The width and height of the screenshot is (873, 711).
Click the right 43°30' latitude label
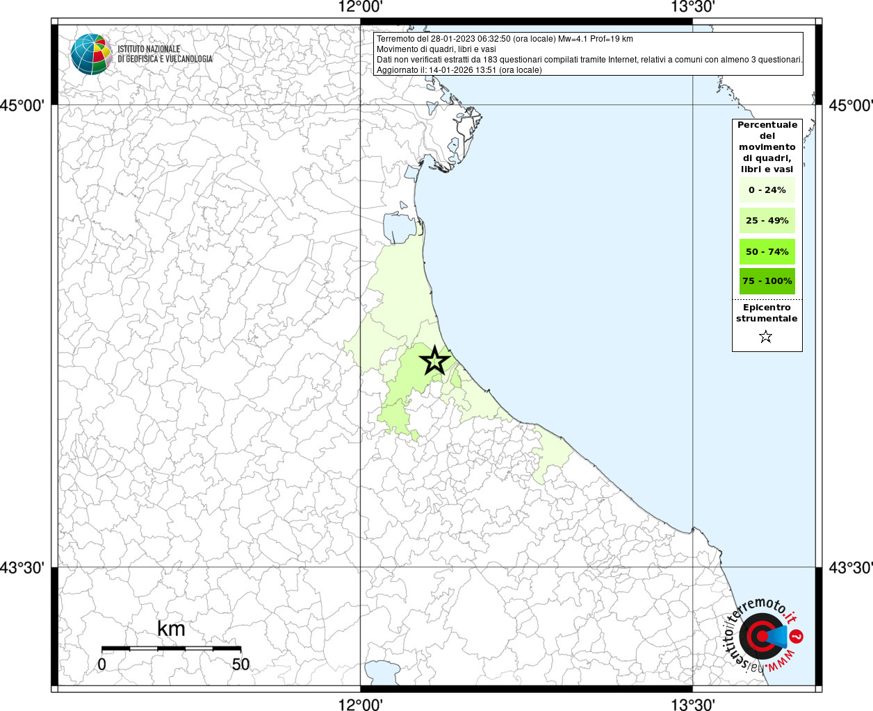851,567
